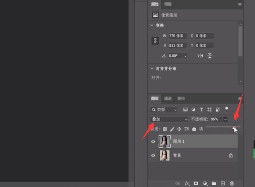
Task: Hide 图层 1 using its eye icon
Action: [x=153, y=142]
